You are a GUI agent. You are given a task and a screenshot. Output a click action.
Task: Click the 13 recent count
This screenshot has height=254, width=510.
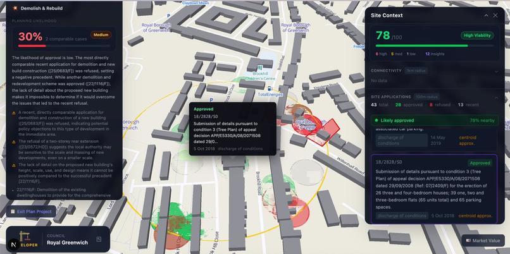click(x=470, y=105)
